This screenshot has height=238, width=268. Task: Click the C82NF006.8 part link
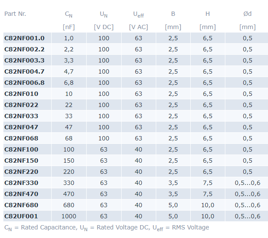(24, 83)
